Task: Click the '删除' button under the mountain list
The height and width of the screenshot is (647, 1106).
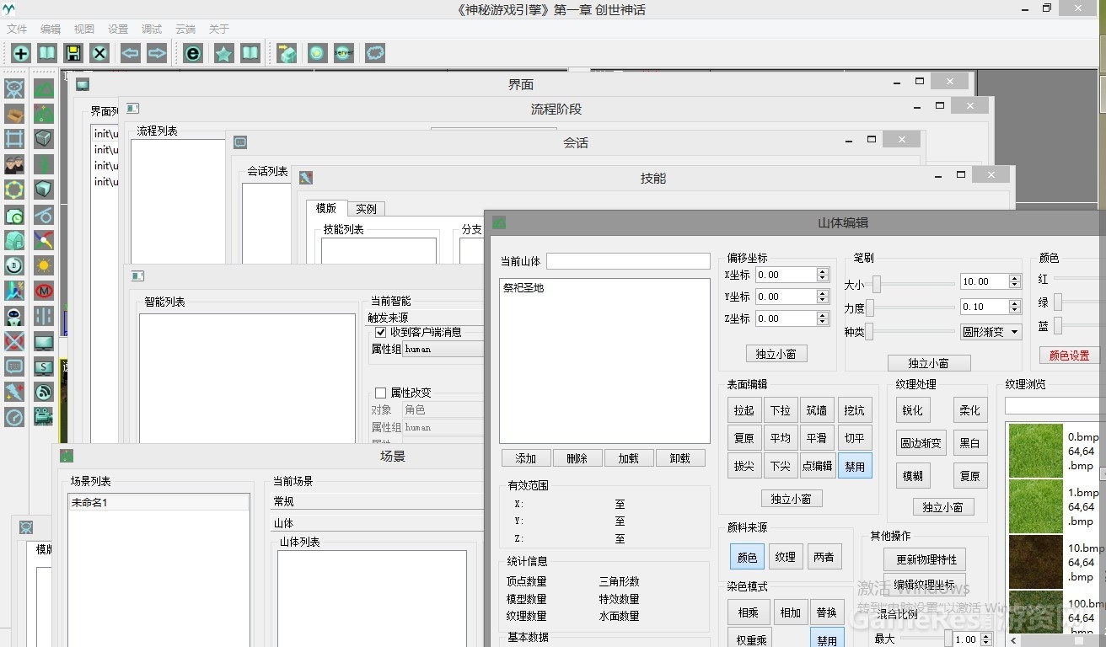Action: (x=577, y=458)
